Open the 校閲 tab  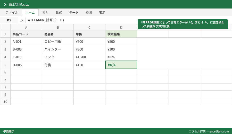(89, 13)
